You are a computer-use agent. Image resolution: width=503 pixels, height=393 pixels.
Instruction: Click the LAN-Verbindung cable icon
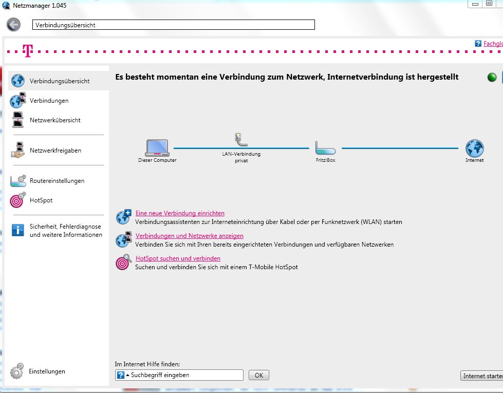click(x=241, y=140)
